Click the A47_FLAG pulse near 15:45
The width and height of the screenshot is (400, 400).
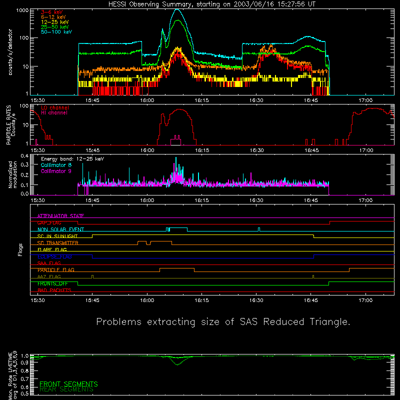coord(92,276)
